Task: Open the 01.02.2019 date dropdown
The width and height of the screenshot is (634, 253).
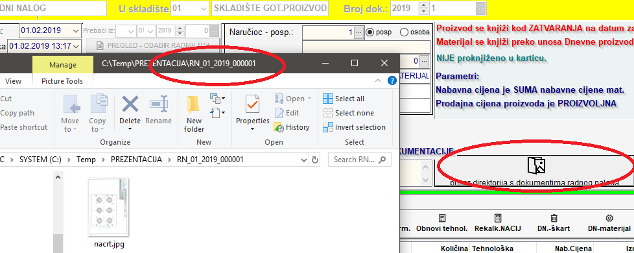Action: [76, 30]
